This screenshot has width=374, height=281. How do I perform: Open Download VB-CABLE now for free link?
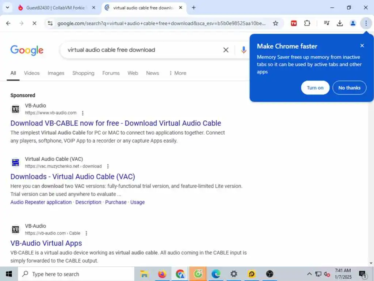pyautogui.click(x=116, y=123)
